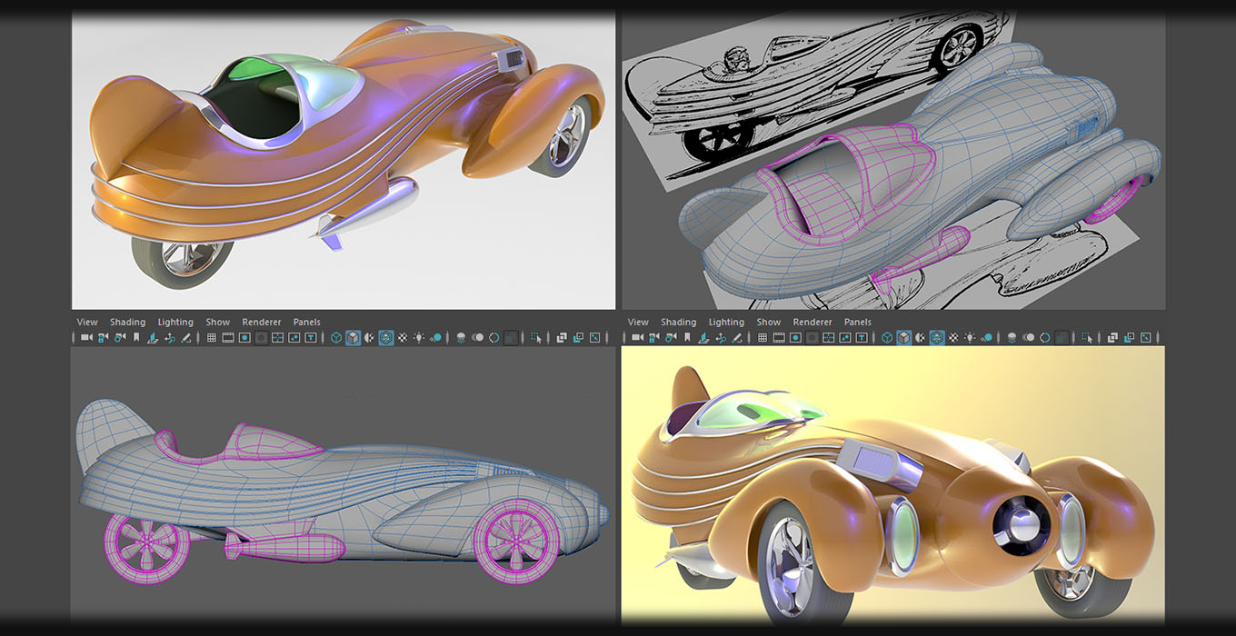The image size is (1236, 636).
Task: Click Isolate Select icon in right panel toolbar
Action: click(1087, 337)
